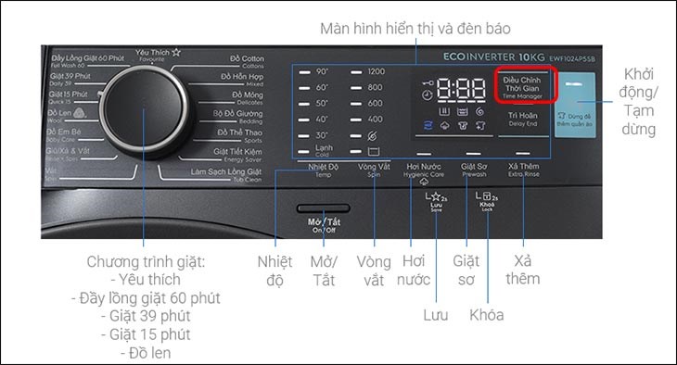Hit the light blue Start/Pause button
The height and width of the screenshot is (365, 677).
[x=575, y=105]
